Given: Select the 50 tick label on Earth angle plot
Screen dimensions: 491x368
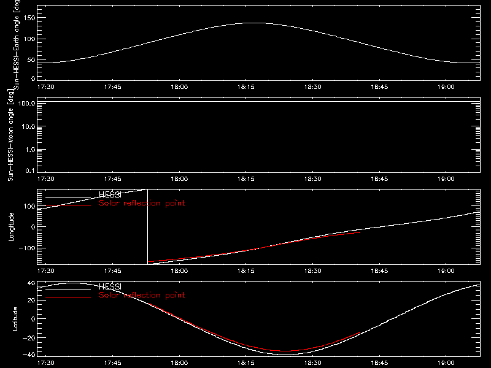Looking at the screenshot, I should click(31, 60).
